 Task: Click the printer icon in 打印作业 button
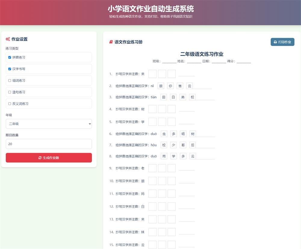click(275, 42)
